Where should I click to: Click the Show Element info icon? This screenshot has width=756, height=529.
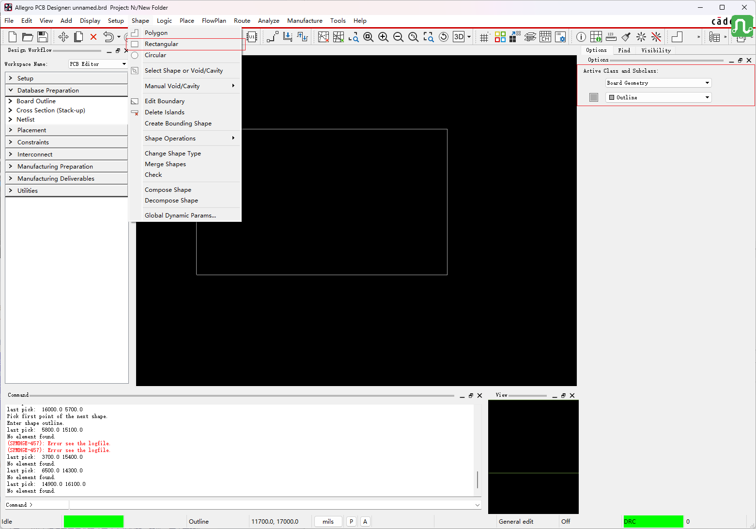point(581,37)
